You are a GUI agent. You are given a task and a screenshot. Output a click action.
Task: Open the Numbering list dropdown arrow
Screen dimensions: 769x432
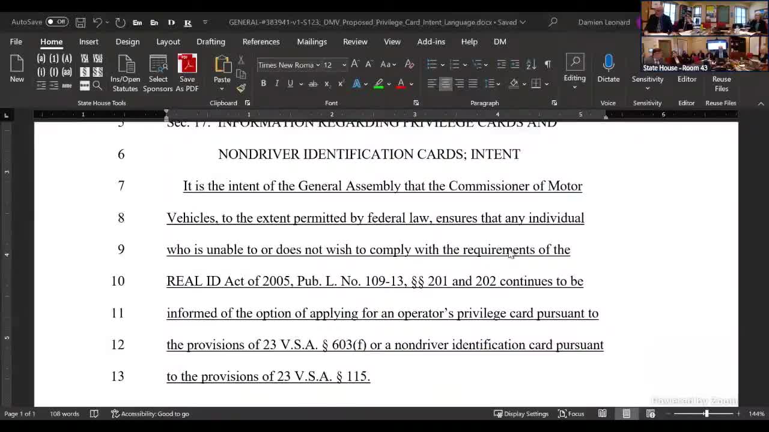click(x=465, y=65)
